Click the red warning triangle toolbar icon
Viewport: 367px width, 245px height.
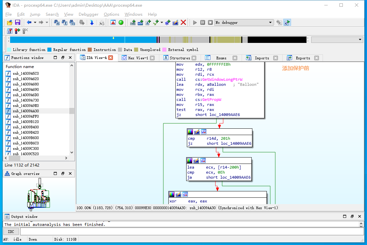[113, 23]
